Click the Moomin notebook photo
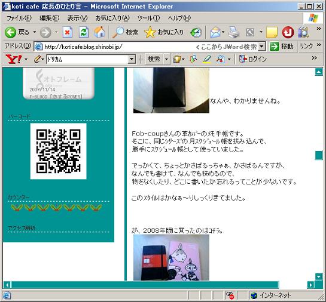326x302 pixels. [171, 257]
